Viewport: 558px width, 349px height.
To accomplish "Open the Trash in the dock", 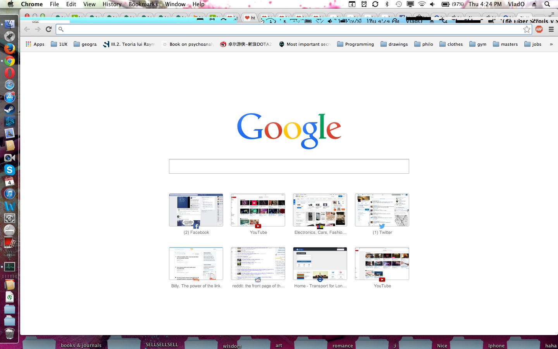I will tap(9, 333).
